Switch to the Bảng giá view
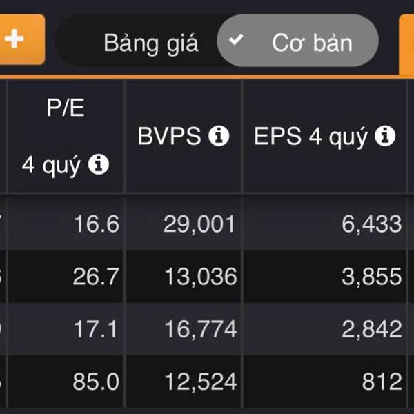The width and height of the screenshot is (414, 414). coord(150,43)
